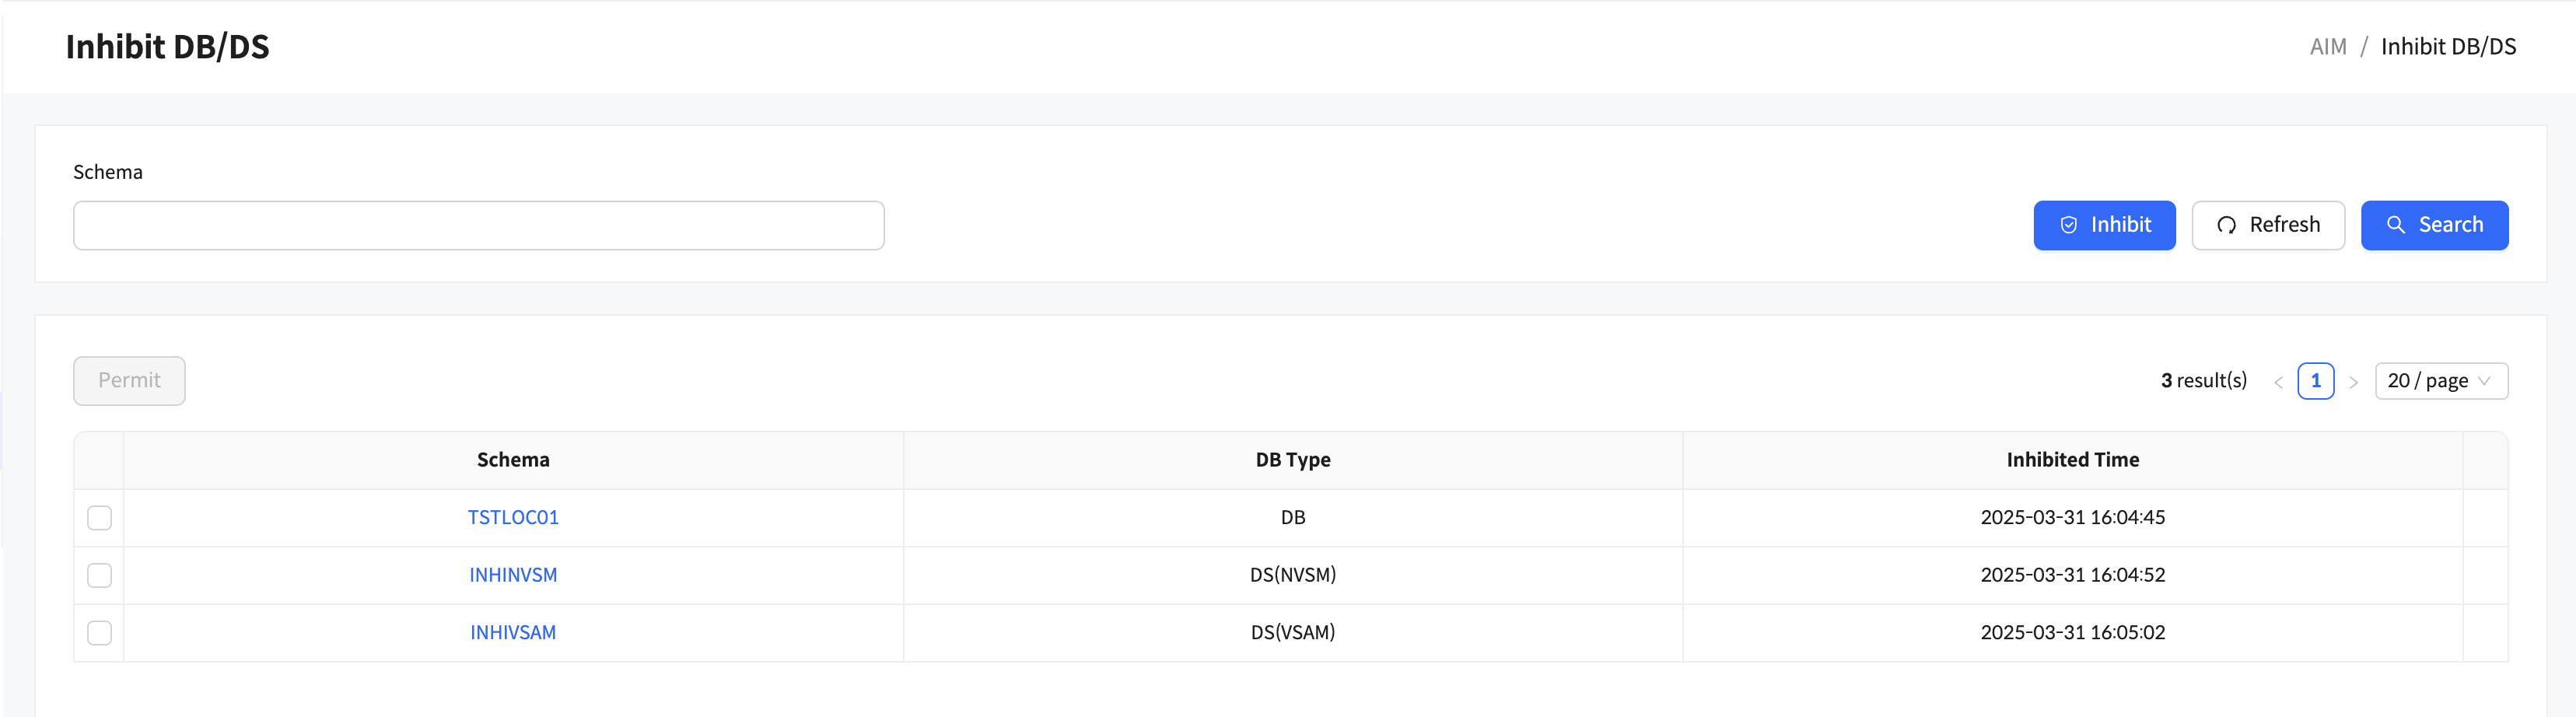Focus the Schema search input field
2576x717 pixels.
tap(478, 226)
